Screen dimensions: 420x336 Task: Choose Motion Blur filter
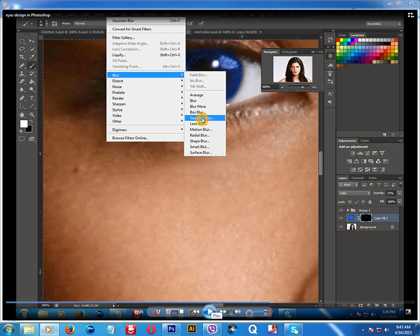[205, 130]
